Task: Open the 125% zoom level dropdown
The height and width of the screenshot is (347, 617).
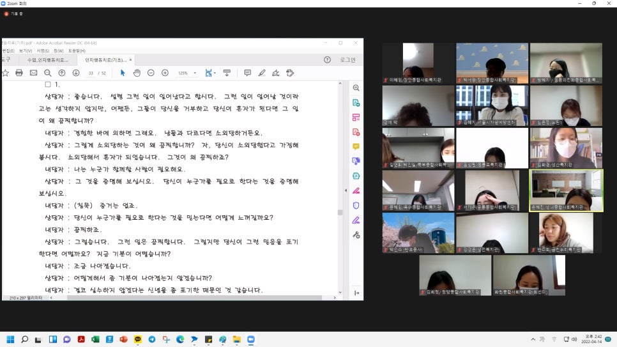Action: [187, 73]
